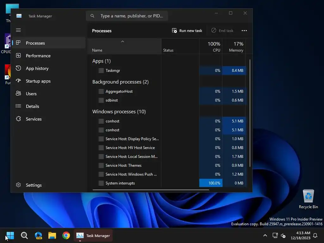Click the Settings gear icon

[x=18, y=185]
